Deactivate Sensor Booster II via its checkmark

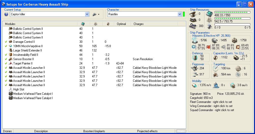pyautogui.click(x=6, y=59)
